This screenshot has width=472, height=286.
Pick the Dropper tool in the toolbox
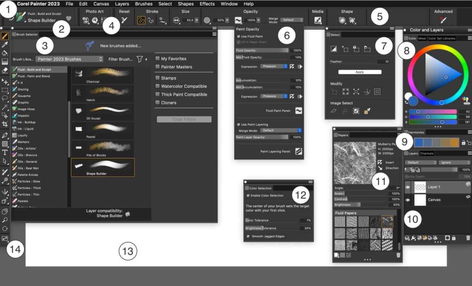(x=5, y=45)
